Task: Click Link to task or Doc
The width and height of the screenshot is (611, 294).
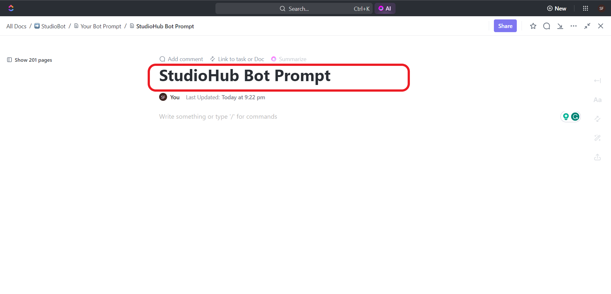Action: pyautogui.click(x=237, y=59)
